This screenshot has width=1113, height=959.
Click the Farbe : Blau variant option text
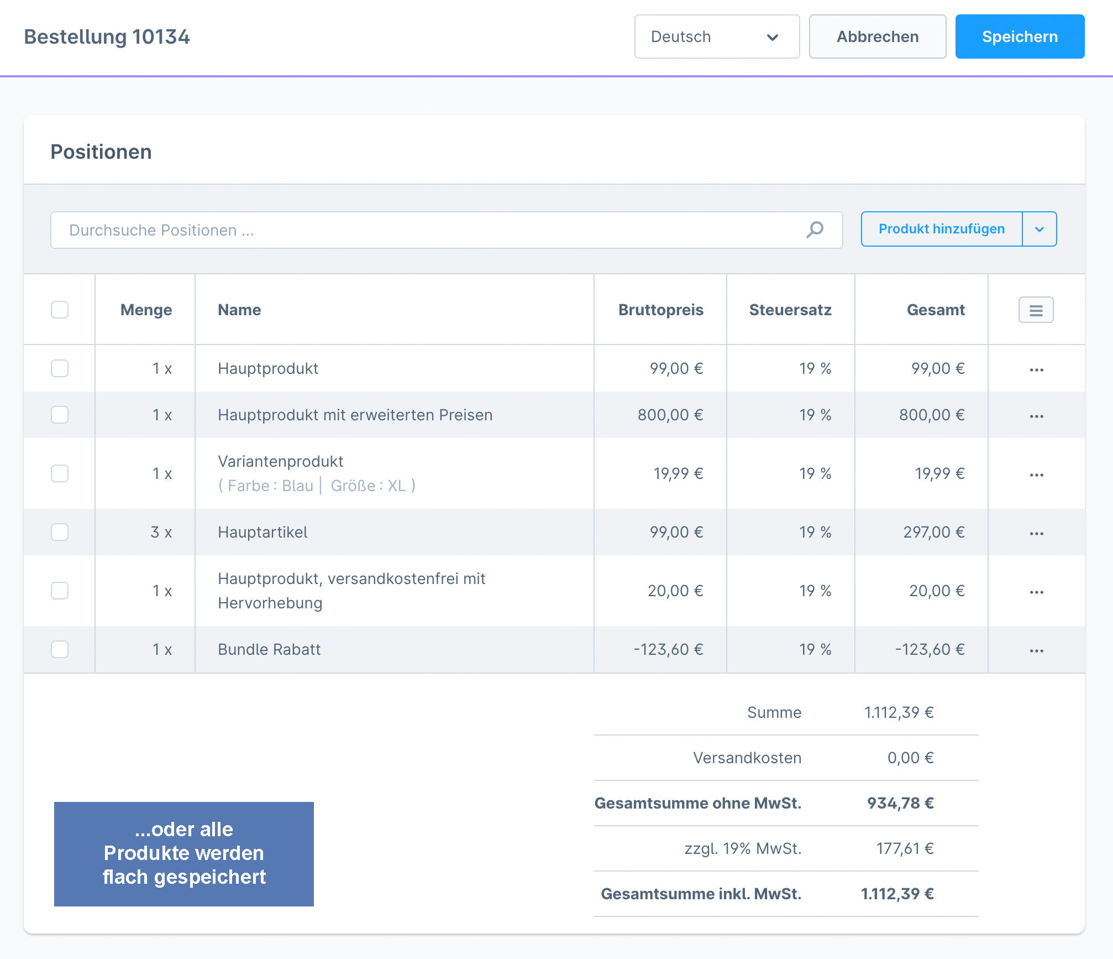(270, 486)
